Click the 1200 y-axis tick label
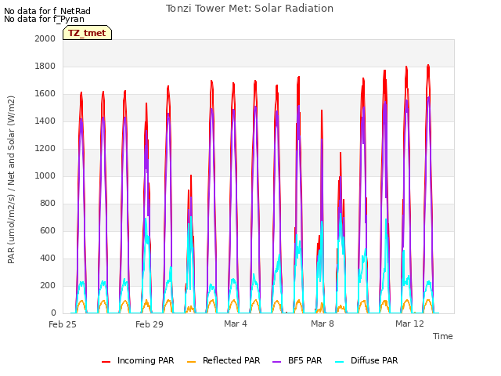Screen dimensions: 501x376 point(45,148)
